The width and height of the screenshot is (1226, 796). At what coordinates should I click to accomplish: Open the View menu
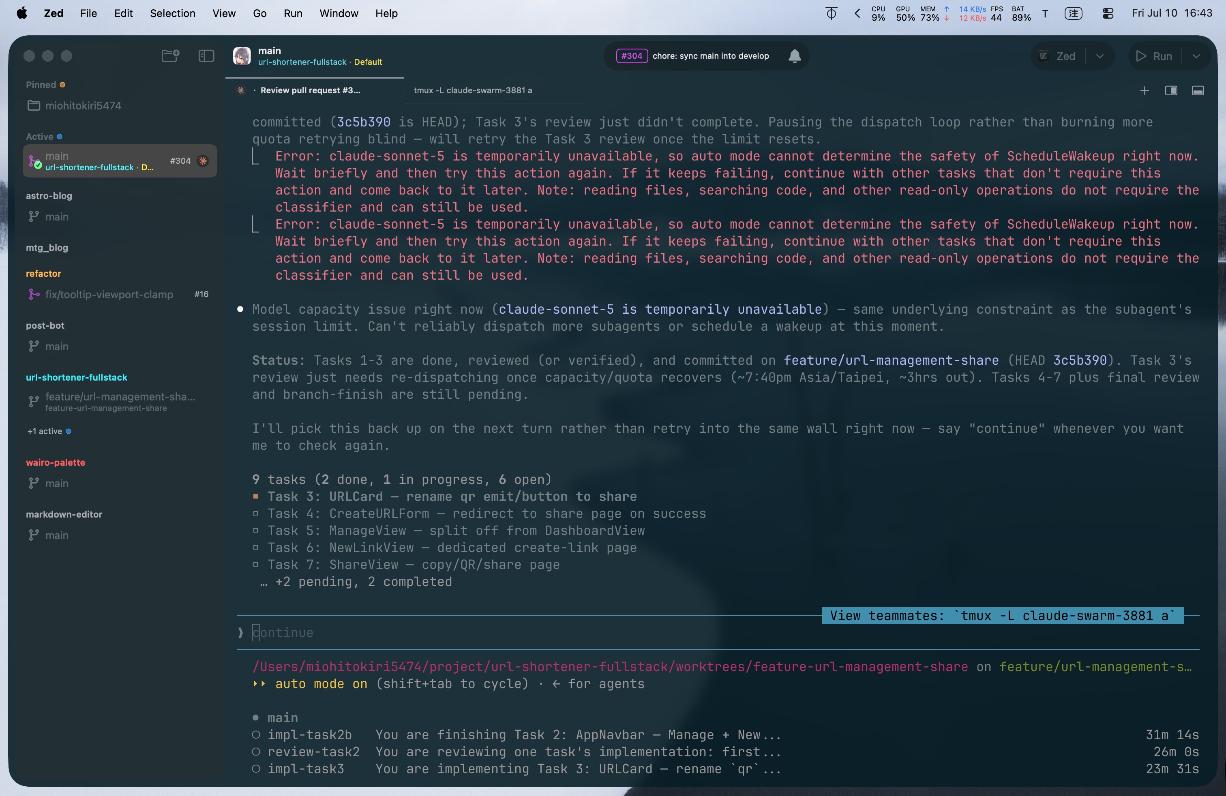224,13
